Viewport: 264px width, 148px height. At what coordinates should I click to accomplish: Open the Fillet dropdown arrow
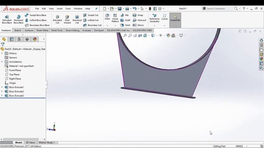pos(107,25)
